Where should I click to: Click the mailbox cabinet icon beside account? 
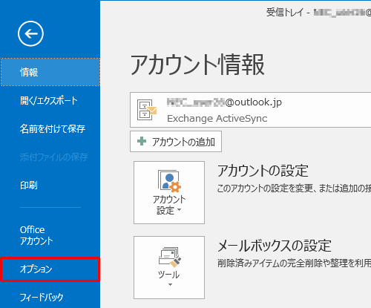tap(147, 110)
